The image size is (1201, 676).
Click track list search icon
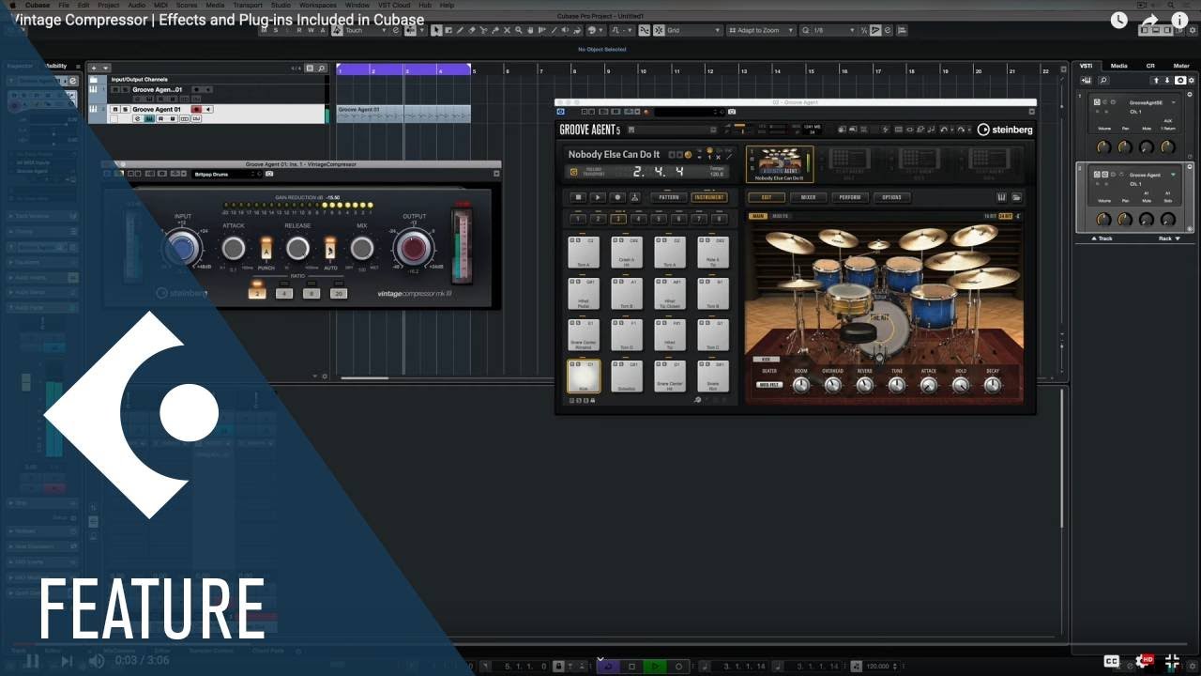pos(321,69)
